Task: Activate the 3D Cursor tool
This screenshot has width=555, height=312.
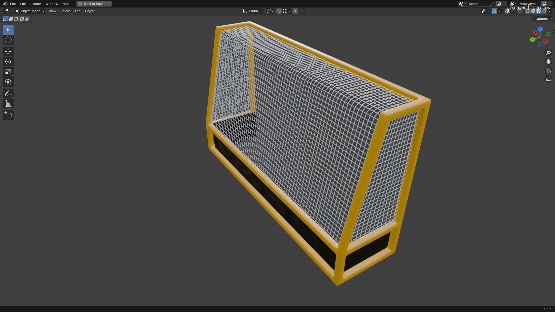Action: coord(8,40)
